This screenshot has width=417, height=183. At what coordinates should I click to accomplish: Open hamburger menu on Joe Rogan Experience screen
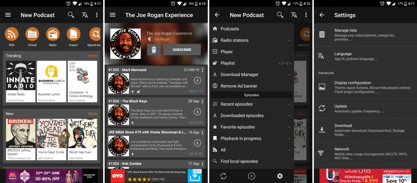[x=112, y=15]
